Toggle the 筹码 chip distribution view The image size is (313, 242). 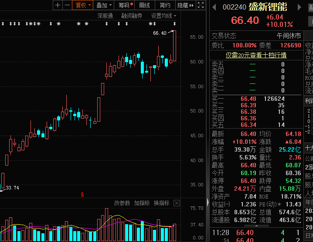pos(126,5)
